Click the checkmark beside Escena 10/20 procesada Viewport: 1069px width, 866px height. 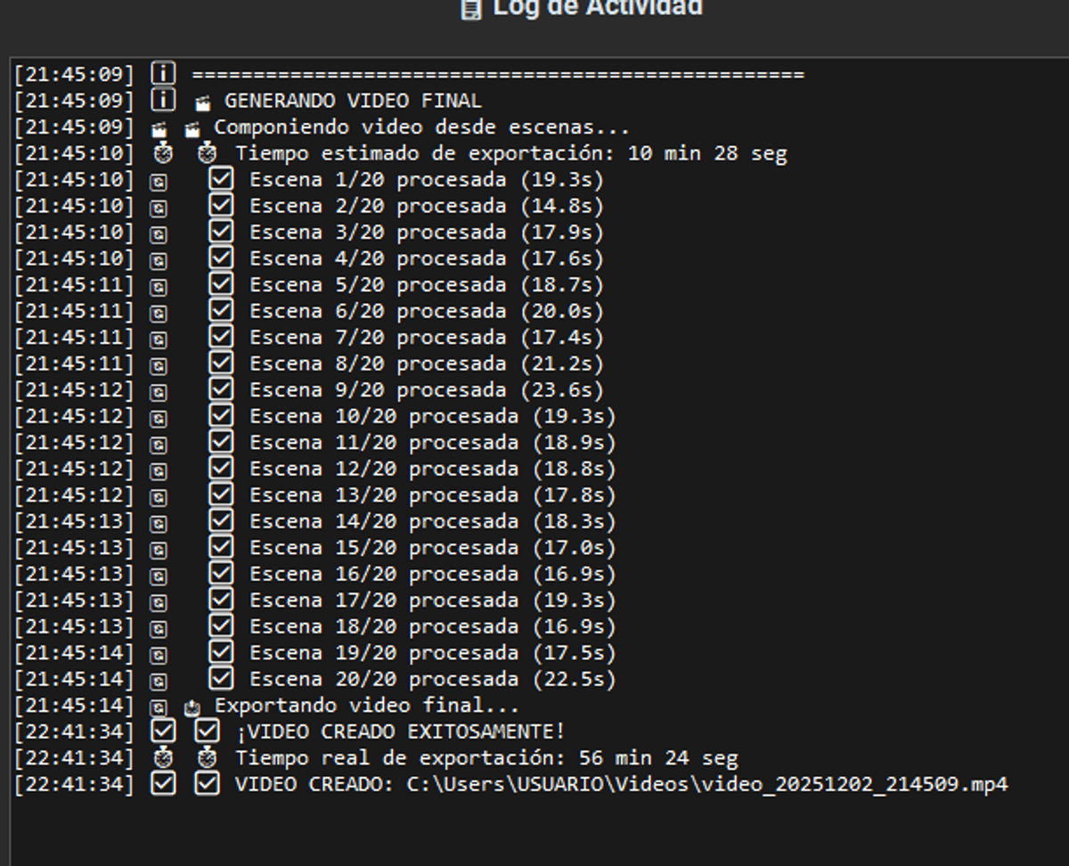[221, 416]
